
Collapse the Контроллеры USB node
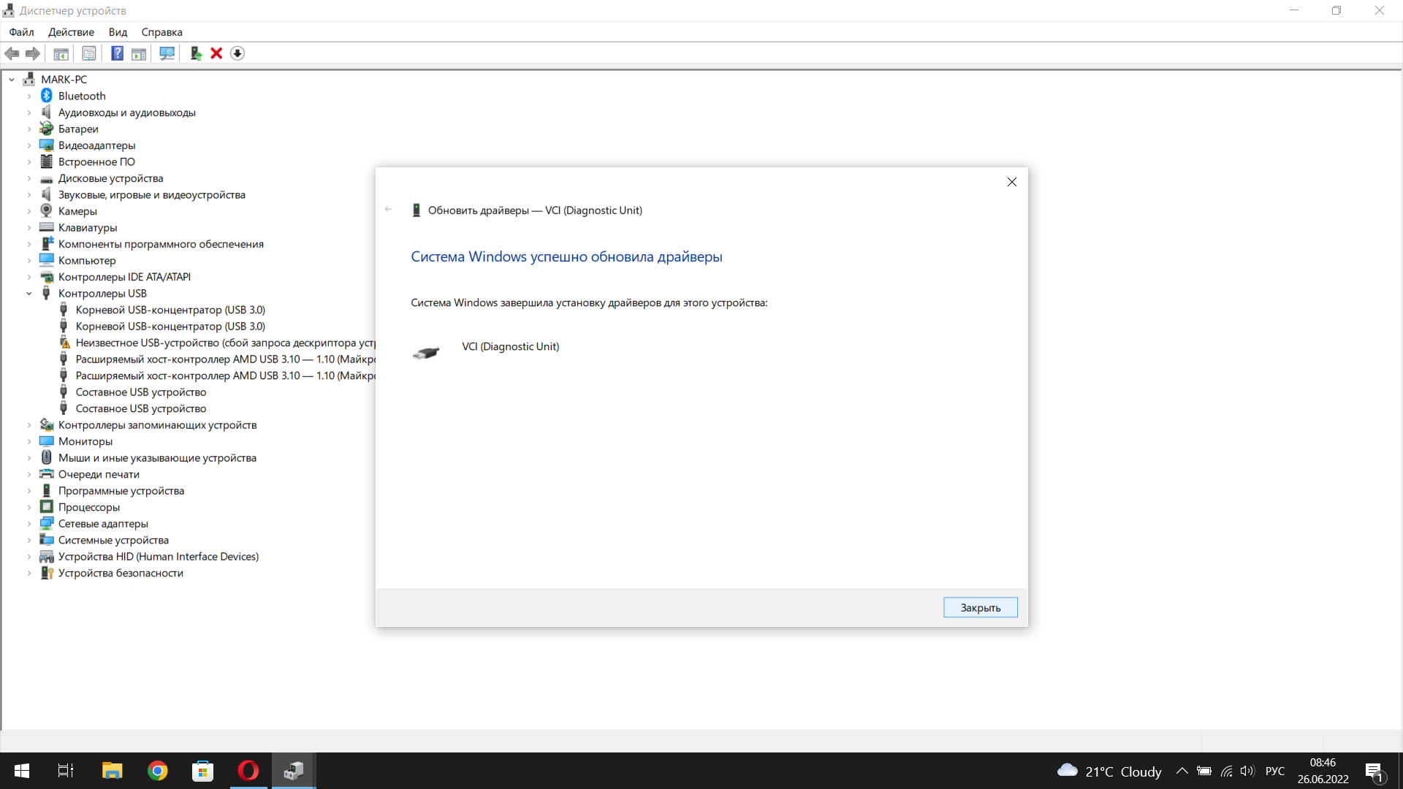[29, 294]
